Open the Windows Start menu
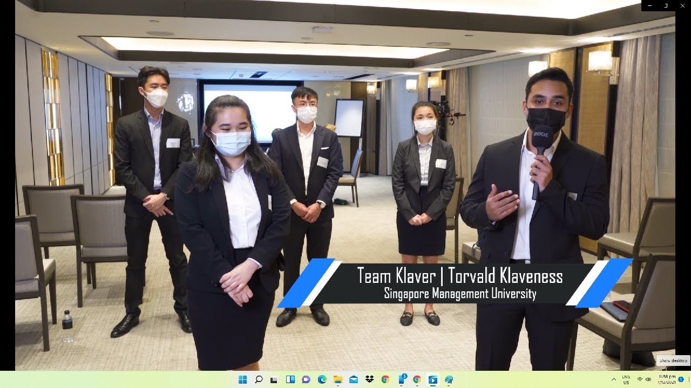 point(242,379)
